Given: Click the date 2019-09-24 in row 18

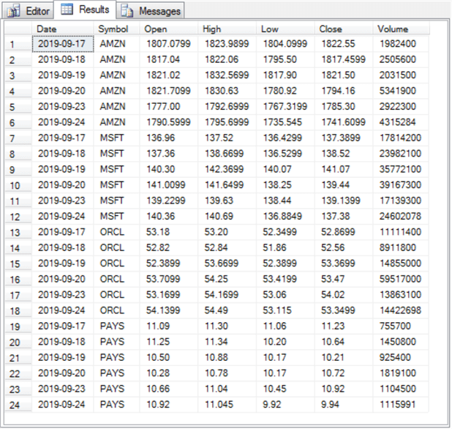Looking at the screenshot, I should click(62, 310).
